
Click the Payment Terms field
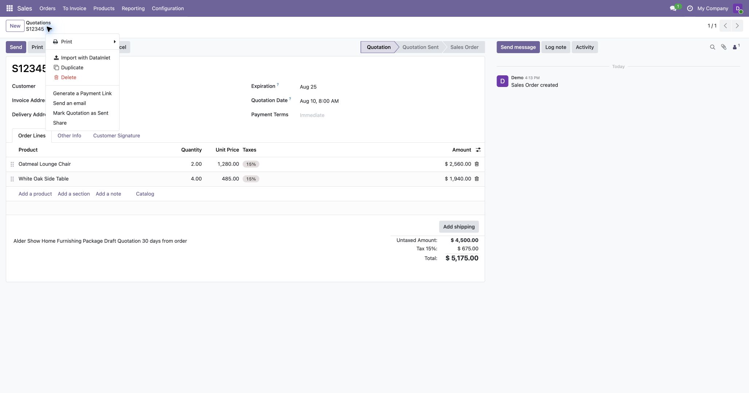pos(389,115)
